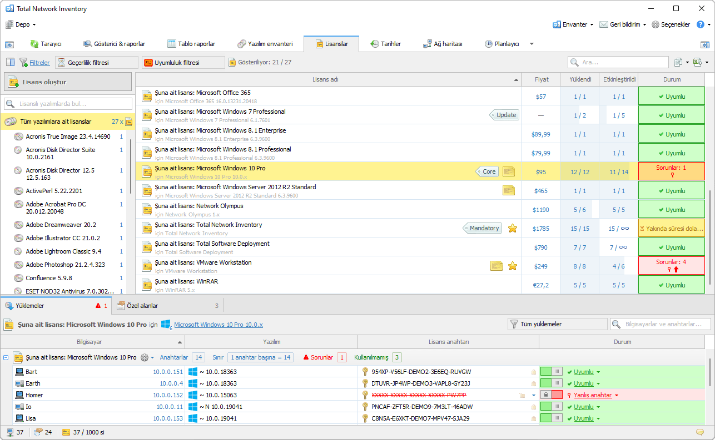
Task: Toggle the Uyumluluk filtresi filter button
Action: coord(183,63)
